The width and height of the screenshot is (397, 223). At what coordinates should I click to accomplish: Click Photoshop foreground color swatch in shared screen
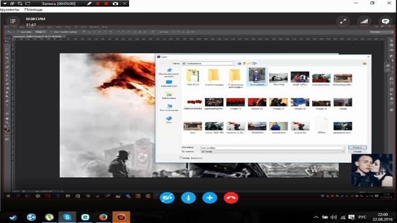pyautogui.click(x=7, y=129)
